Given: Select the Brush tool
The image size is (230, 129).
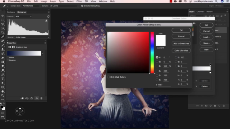Looking at the screenshot, I should [x=3, y=45].
